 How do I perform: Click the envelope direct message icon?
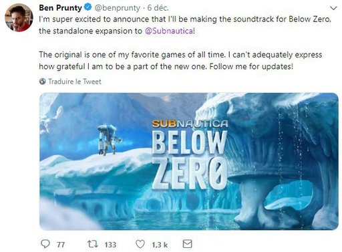[187, 244]
